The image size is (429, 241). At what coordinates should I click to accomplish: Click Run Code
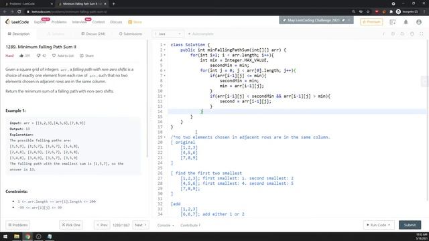pyautogui.click(x=379, y=225)
